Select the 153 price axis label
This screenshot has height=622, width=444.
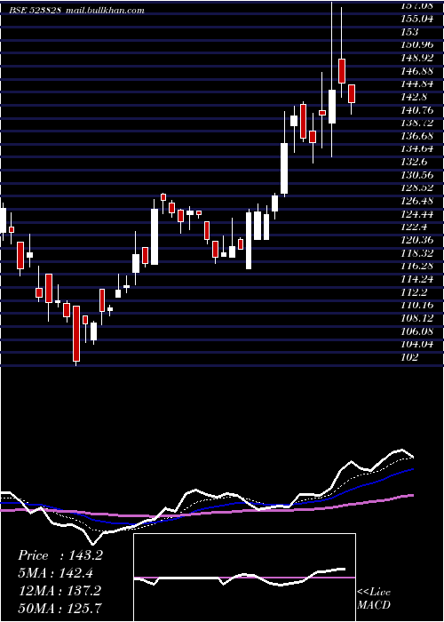[410, 32]
